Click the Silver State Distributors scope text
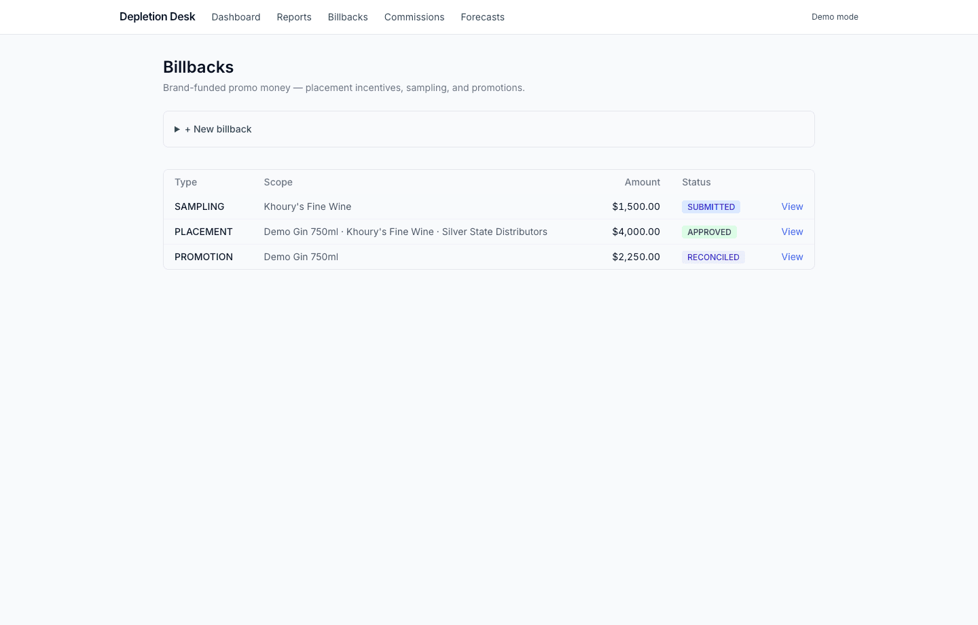Viewport: 978px width, 625px height. (x=494, y=232)
